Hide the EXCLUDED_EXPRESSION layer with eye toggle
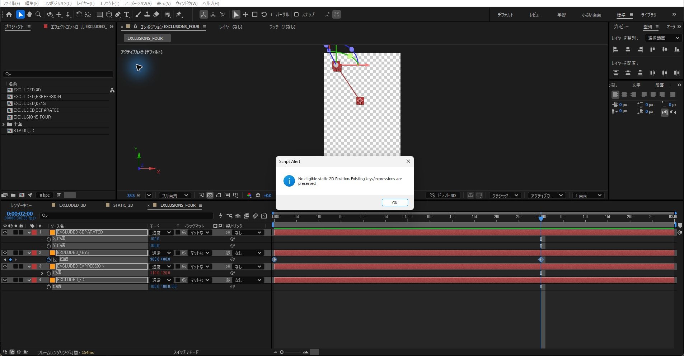 [5, 266]
